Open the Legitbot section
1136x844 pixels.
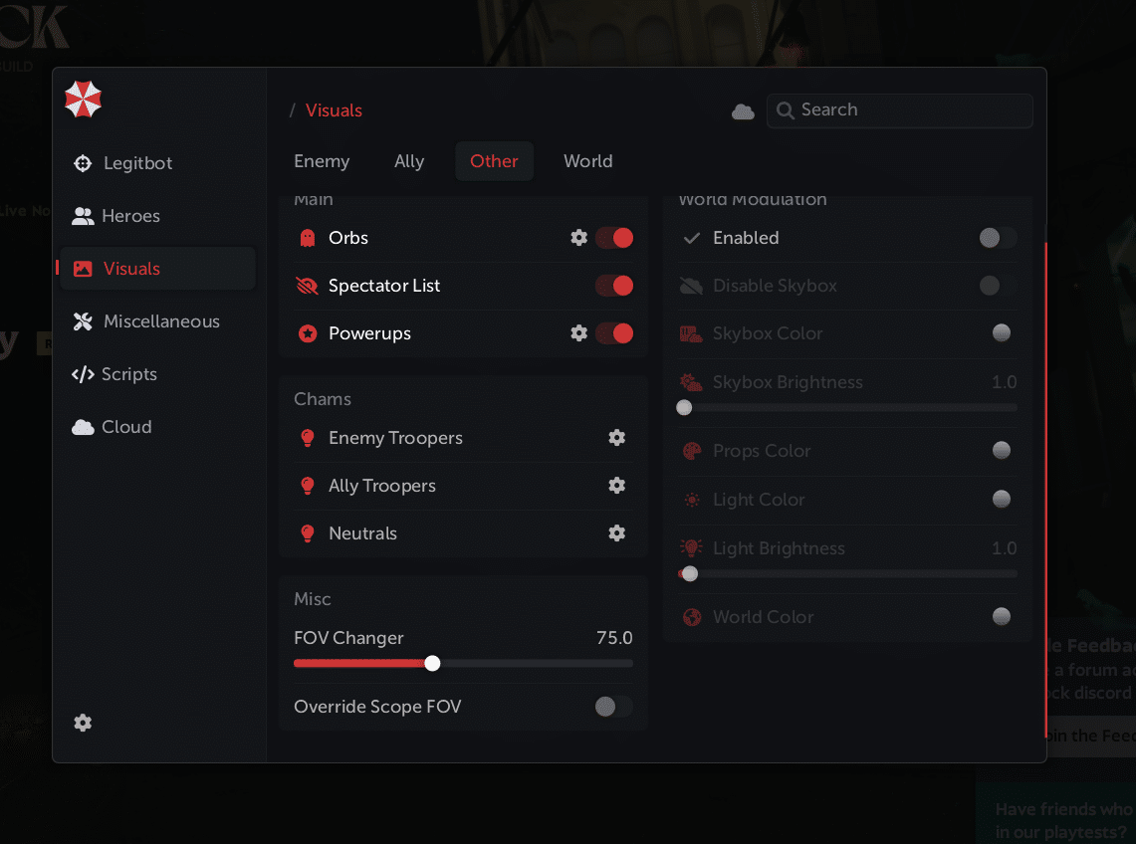tap(137, 163)
